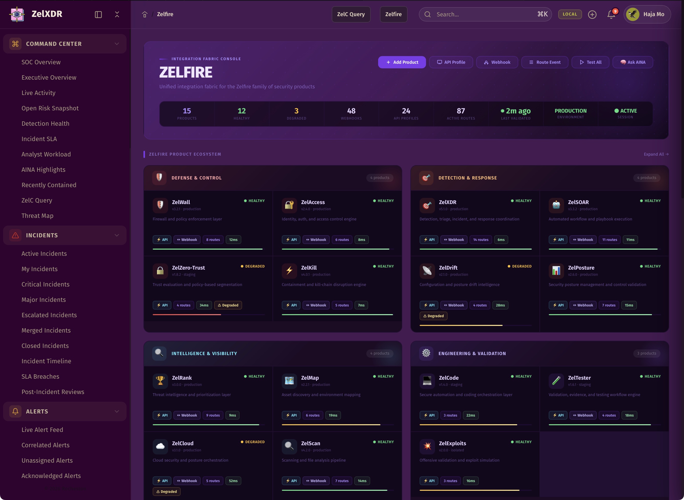Collapse the Incidents sidebar section
Screen dimensions: 684x500
pyautogui.click(x=117, y=235)
